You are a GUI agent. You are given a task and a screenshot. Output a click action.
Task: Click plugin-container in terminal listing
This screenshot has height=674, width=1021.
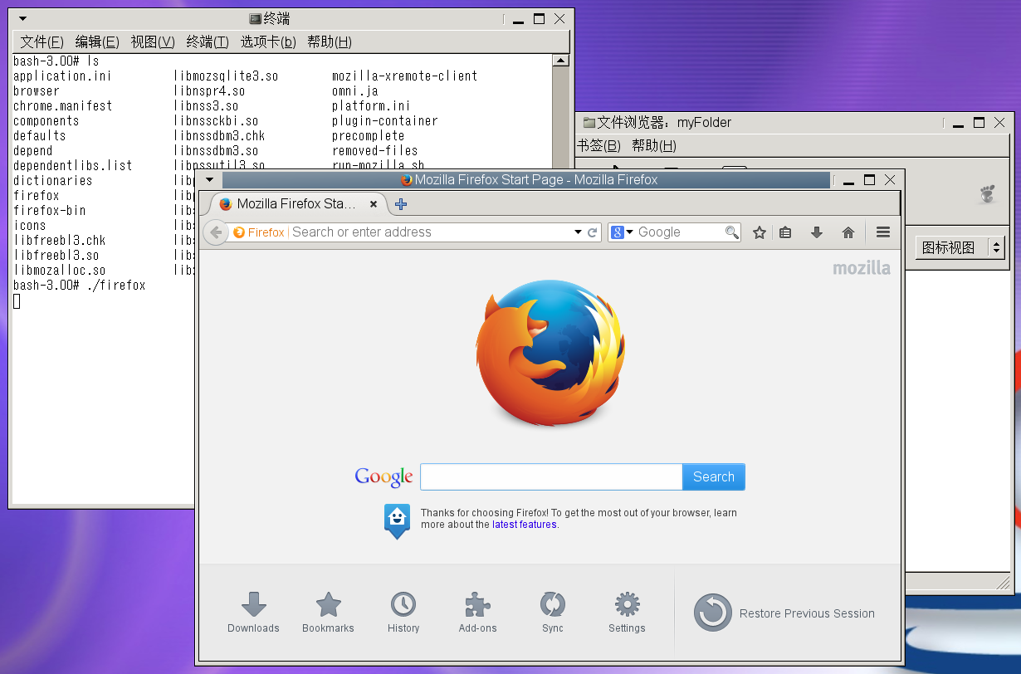point(385,120)
